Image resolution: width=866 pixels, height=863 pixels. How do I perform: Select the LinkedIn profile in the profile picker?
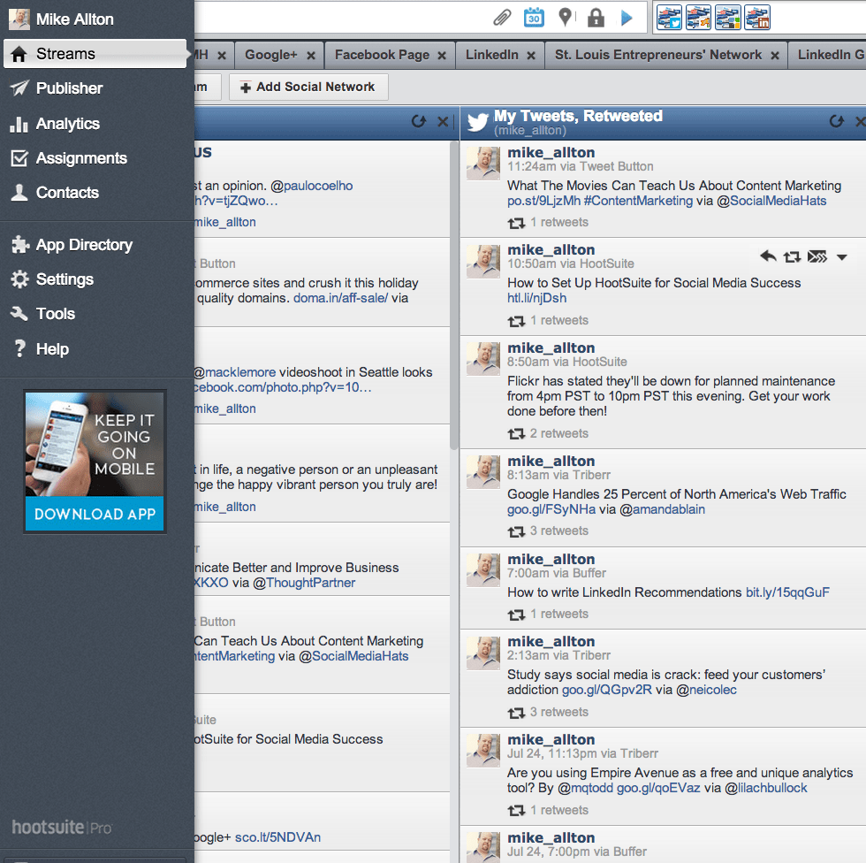point(757,17)
